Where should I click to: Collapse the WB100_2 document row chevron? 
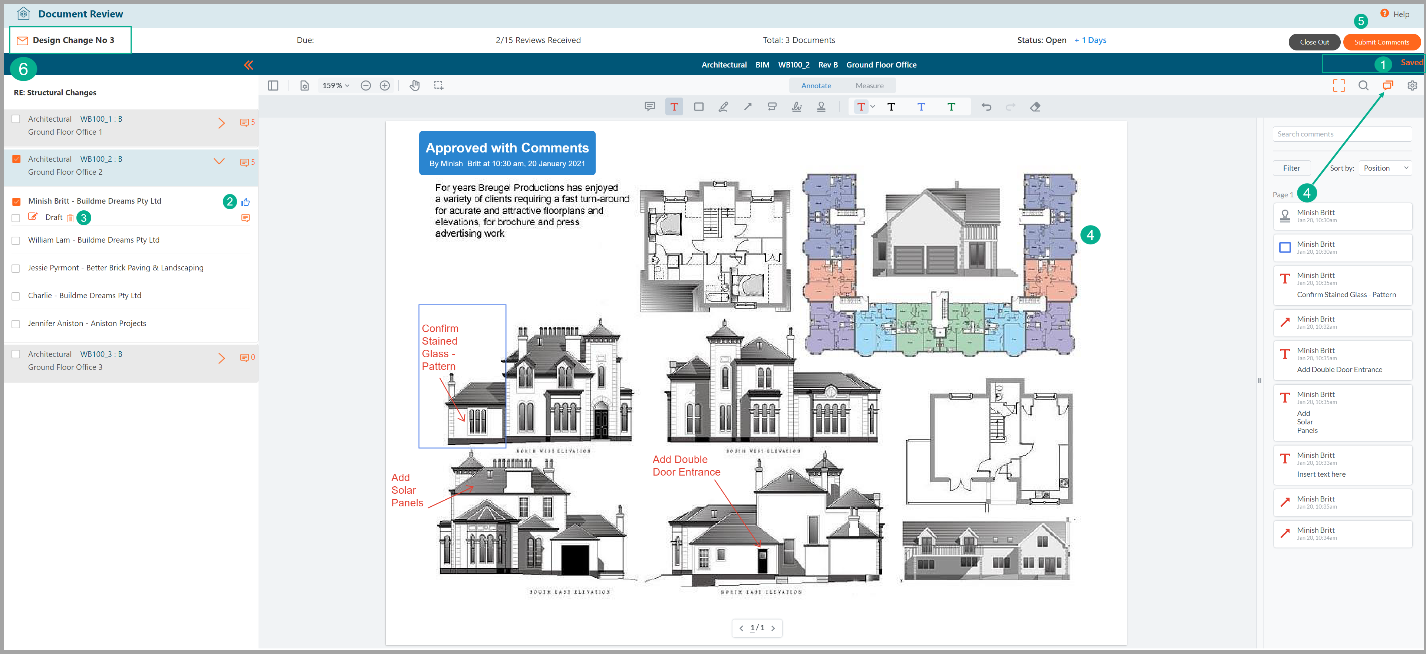click(x=219, y=161)
